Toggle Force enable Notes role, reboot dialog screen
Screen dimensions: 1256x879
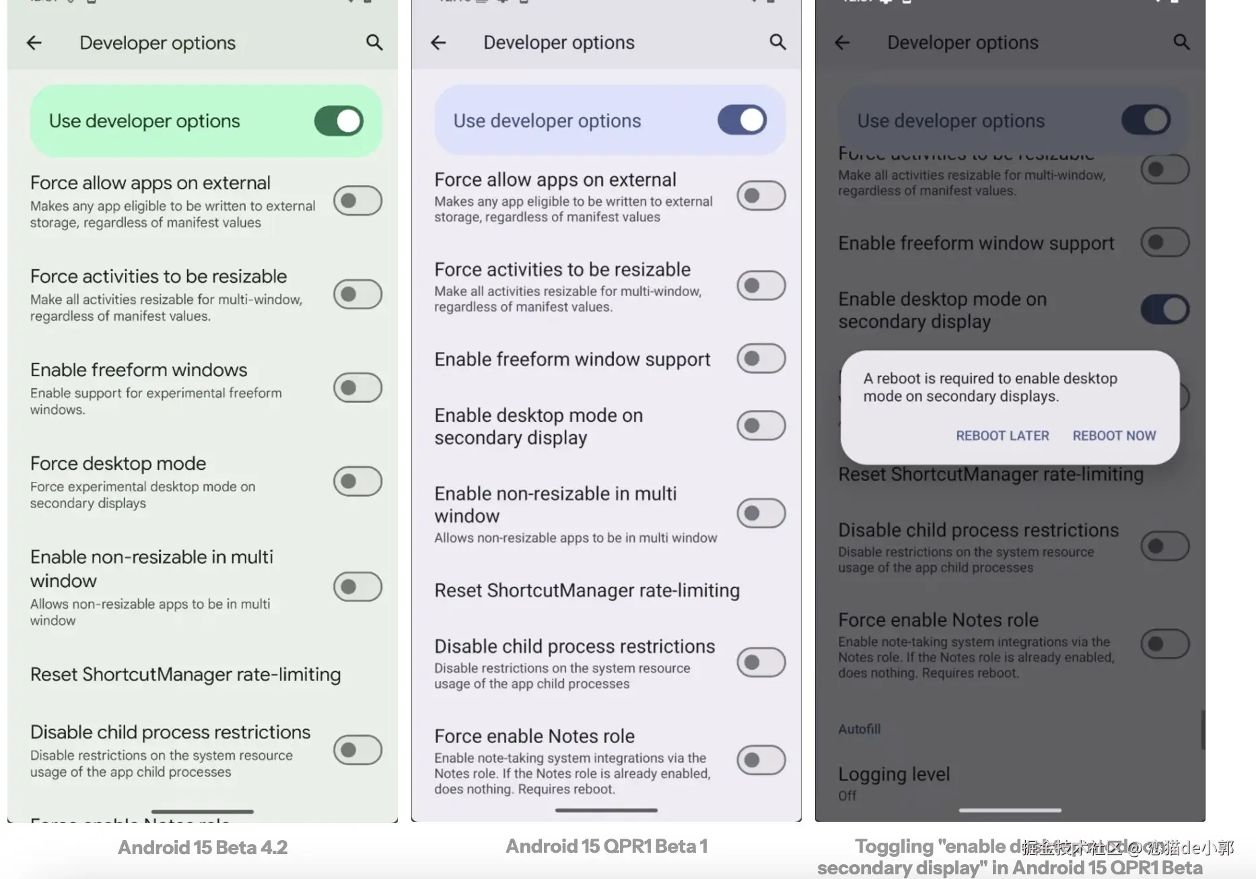[x=1165, y=644]
